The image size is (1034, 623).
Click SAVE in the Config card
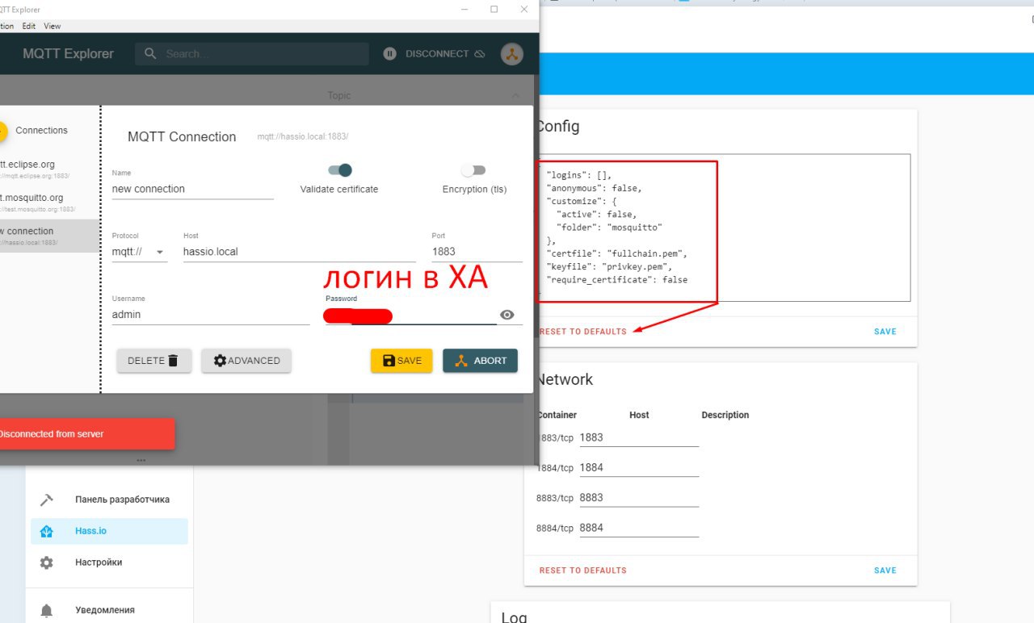885,332
